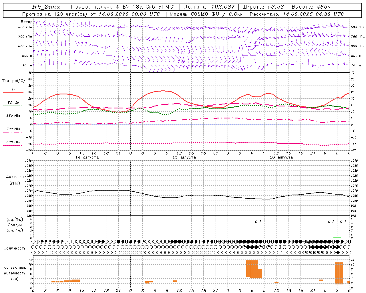The height and width of the screenshot is (293, 366).
Task: Click the station name Irk_Zima in header
Action: pyautogui.click(x=46, y=7)
